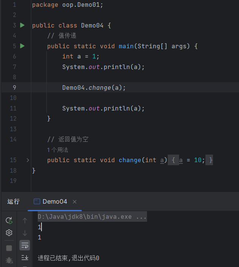This screenshot has width=239, height=267.
Task: Click the run gutter icon beside main method
Action: click(22, 46)
